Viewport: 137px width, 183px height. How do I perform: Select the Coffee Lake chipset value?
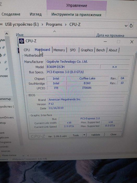(87, 78)
